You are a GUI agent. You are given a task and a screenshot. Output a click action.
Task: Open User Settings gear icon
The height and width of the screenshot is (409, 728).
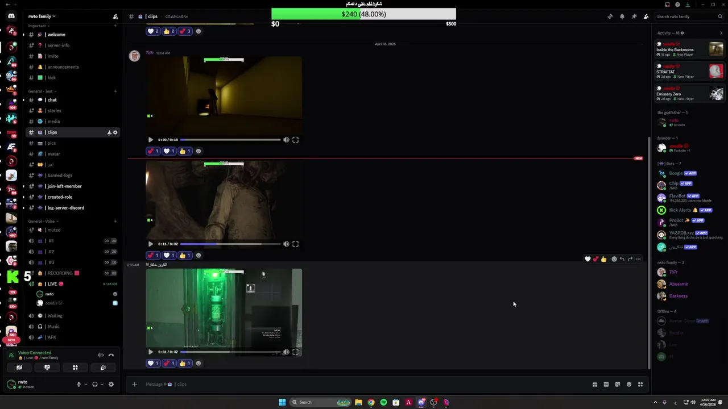(x=111, y=385)
